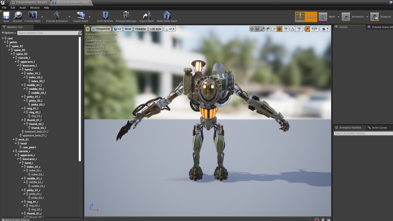Collapse the spine_03 bone
The image size is (393, 221).
[x=11, y=54]
